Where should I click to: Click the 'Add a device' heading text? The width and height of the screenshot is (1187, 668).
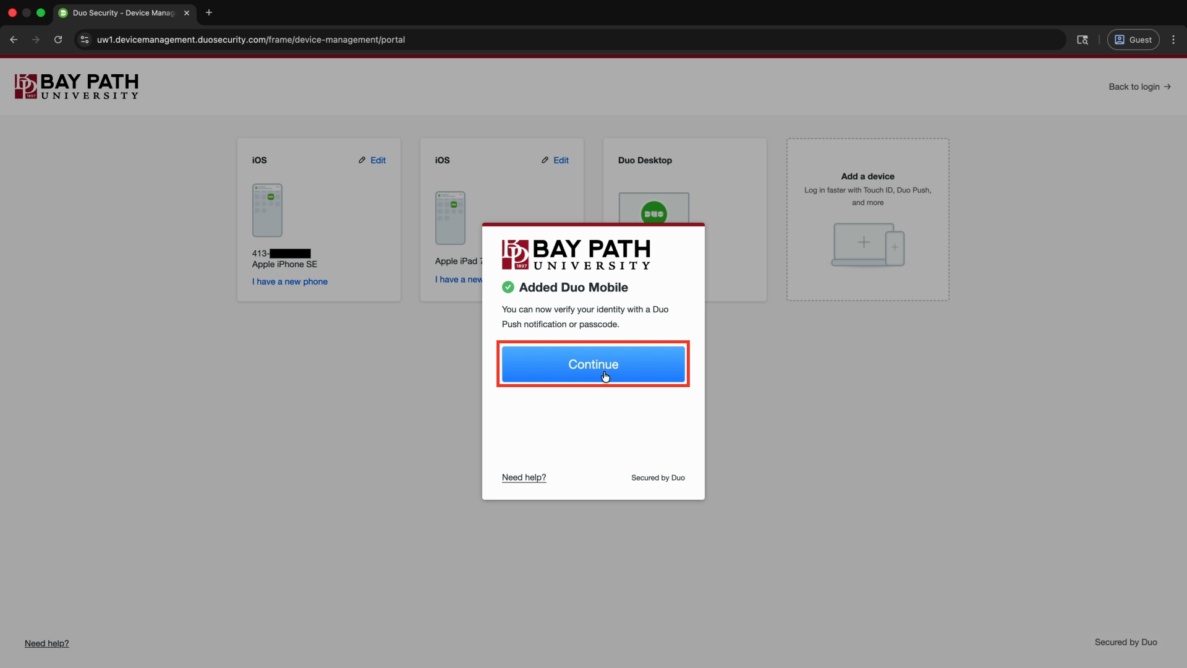(868, 176)
